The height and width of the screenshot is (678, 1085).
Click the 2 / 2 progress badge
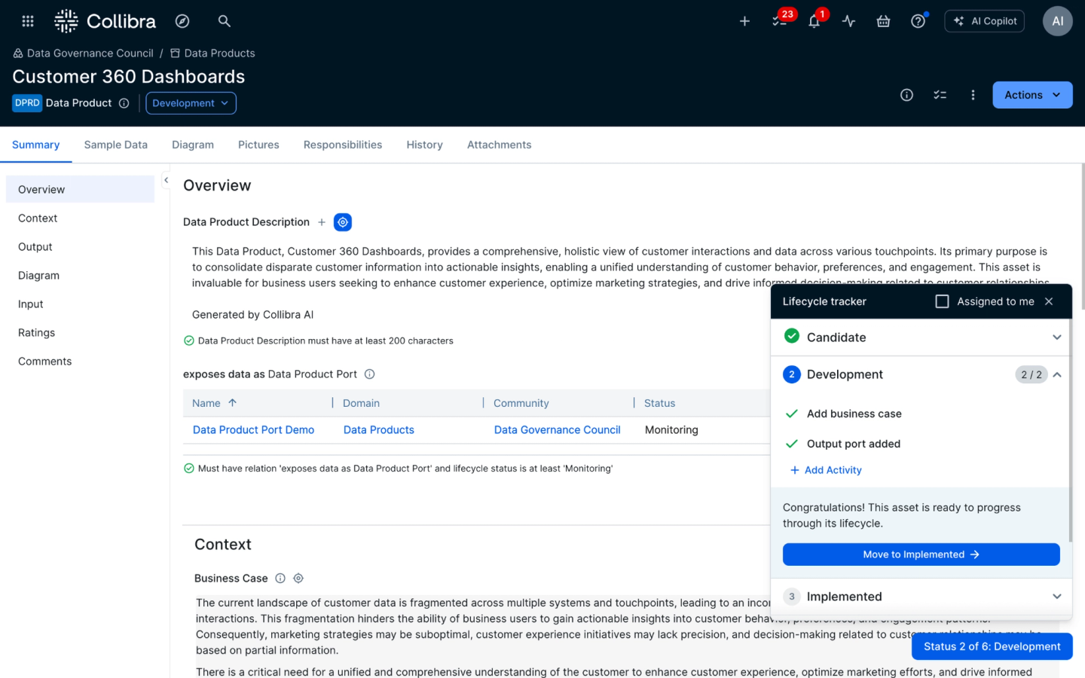pyautogui.click(x=1032, y=374)
